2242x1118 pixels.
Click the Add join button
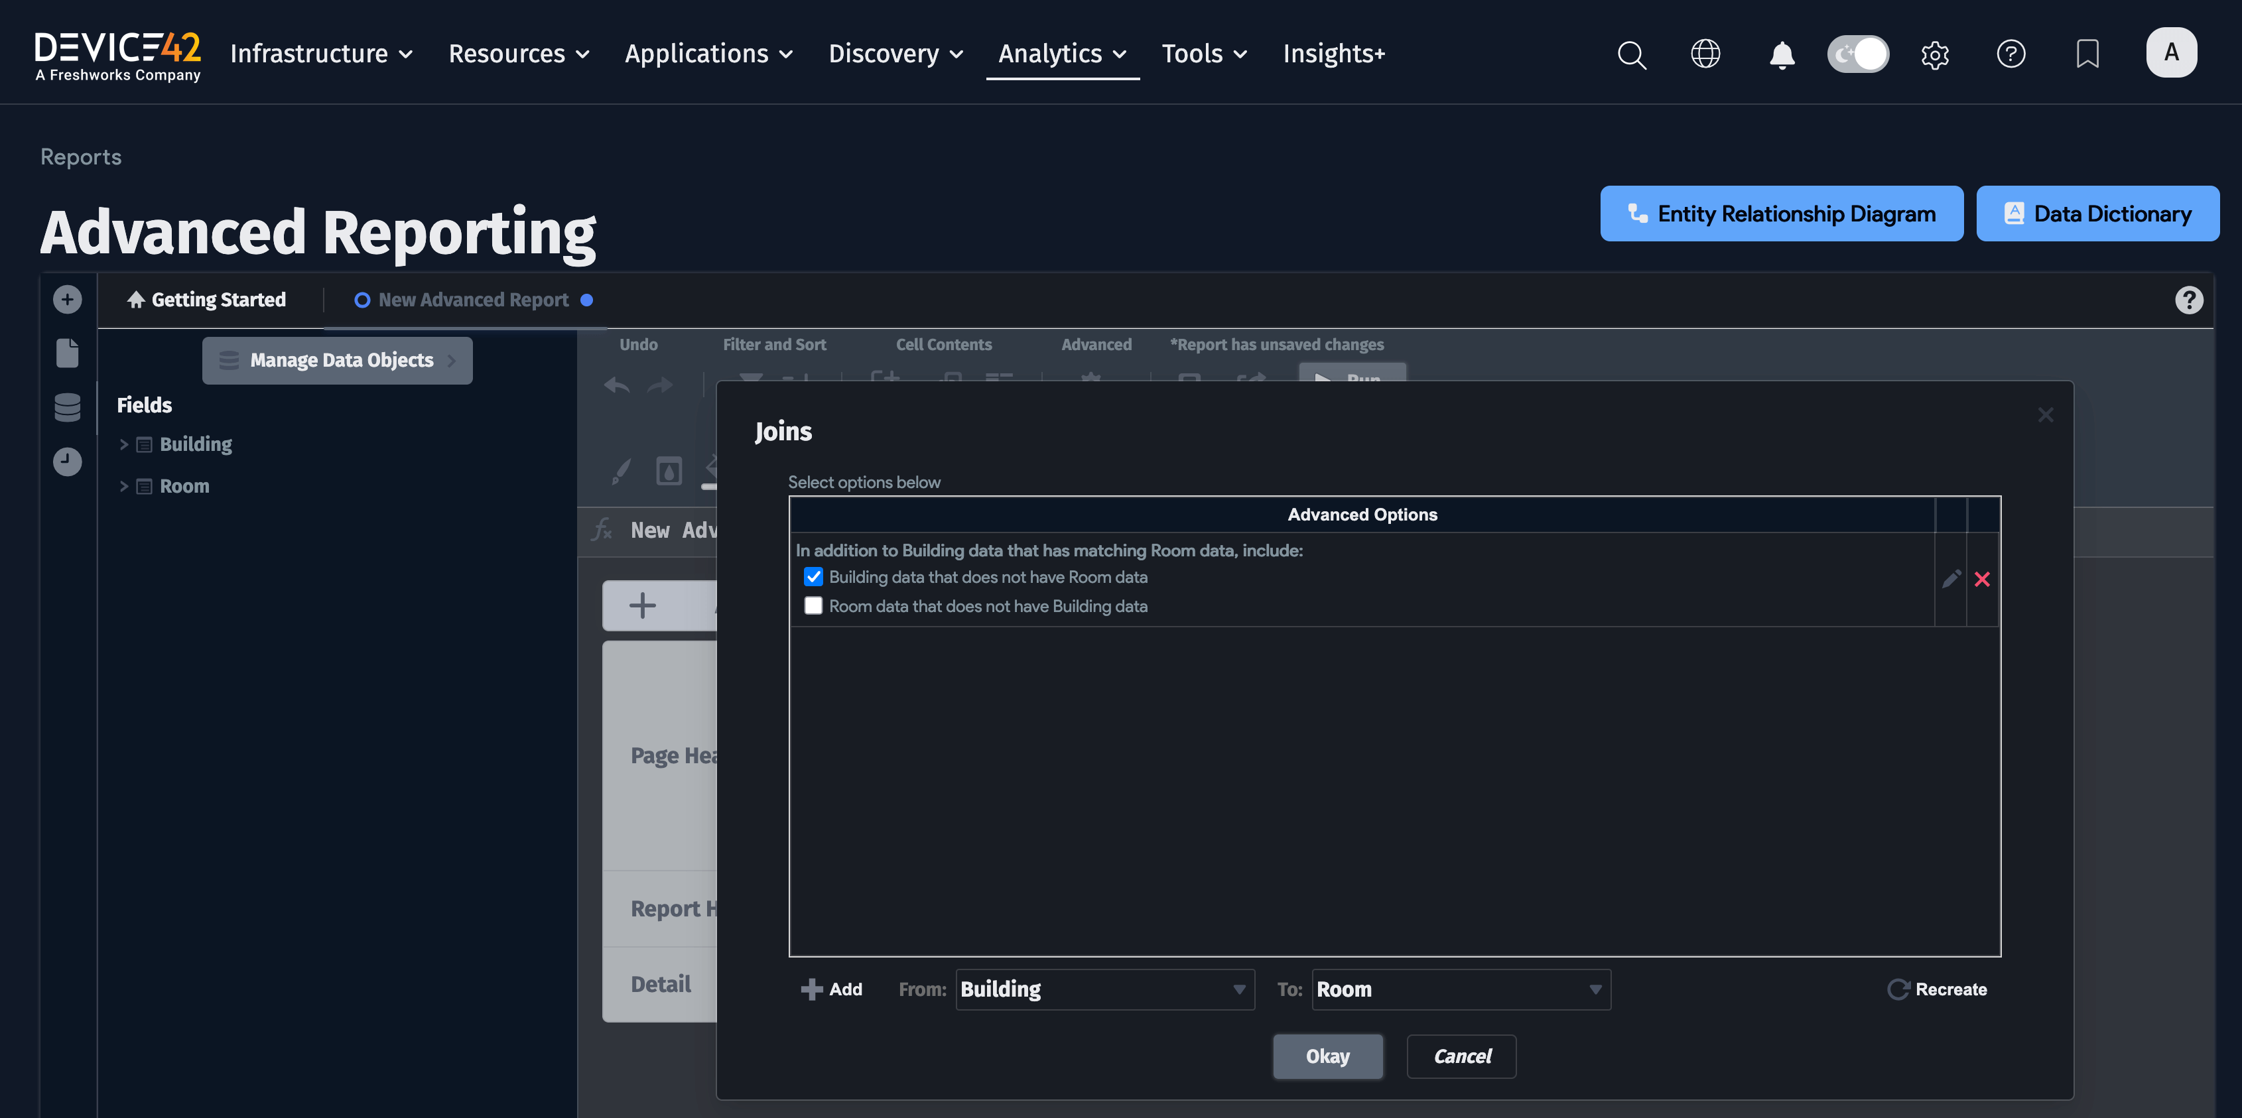[831, 989]
